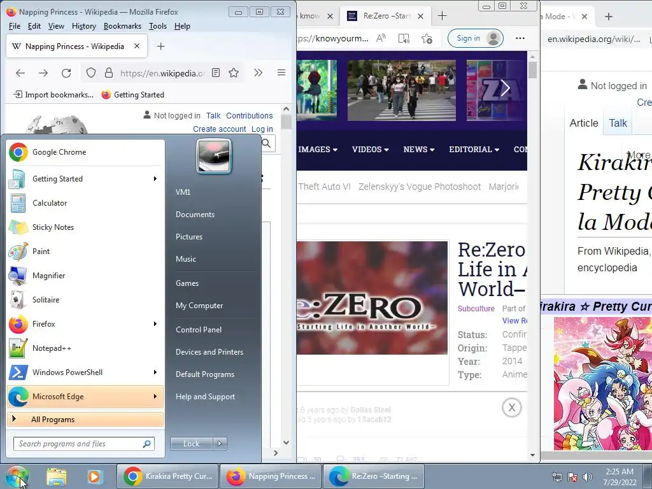Bookmark this page with Firefox star
Image resolution: width=652 pixels, height=489 pixels.
tap(234, 73)
